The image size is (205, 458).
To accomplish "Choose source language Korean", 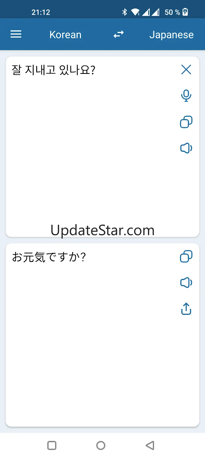I will pyautogui.click(x=65, y=35).
